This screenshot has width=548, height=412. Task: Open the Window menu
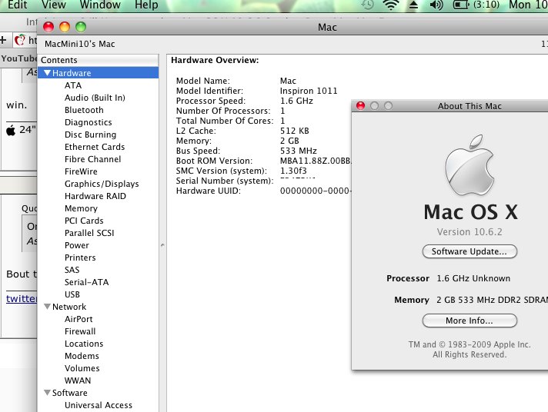pos(100,5)
